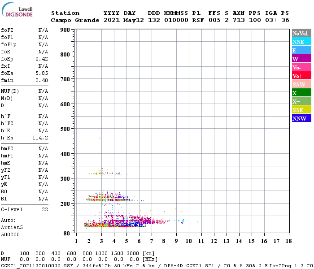Click the 10 MHz x-axis label
Image resolution: width=314 pixels, height=269 pixels.
click(189, 241)
